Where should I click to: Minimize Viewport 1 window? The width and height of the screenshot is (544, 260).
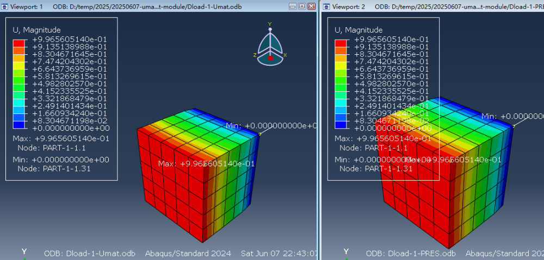point(293,6)
